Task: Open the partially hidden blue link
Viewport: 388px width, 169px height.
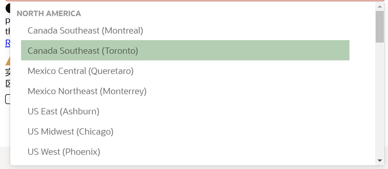Action: 8,43
